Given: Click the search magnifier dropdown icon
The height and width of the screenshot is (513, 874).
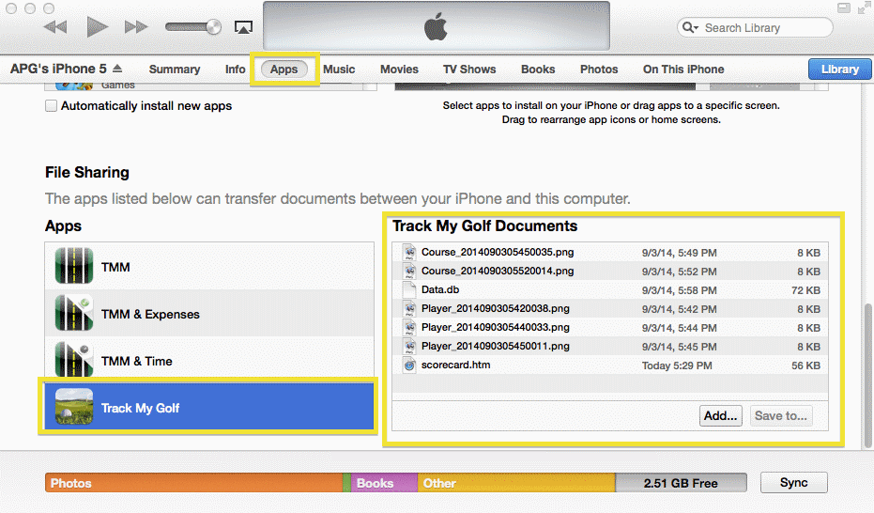Looking at the screenshot, I should click(690, 27).
